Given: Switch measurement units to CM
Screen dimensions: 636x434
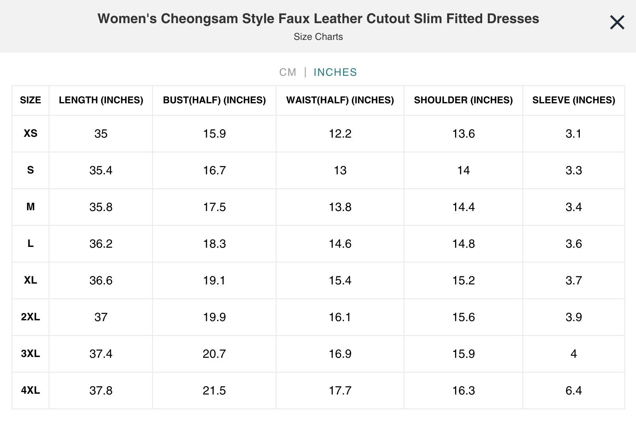Looking at the screenshot, I should point(288,72).
